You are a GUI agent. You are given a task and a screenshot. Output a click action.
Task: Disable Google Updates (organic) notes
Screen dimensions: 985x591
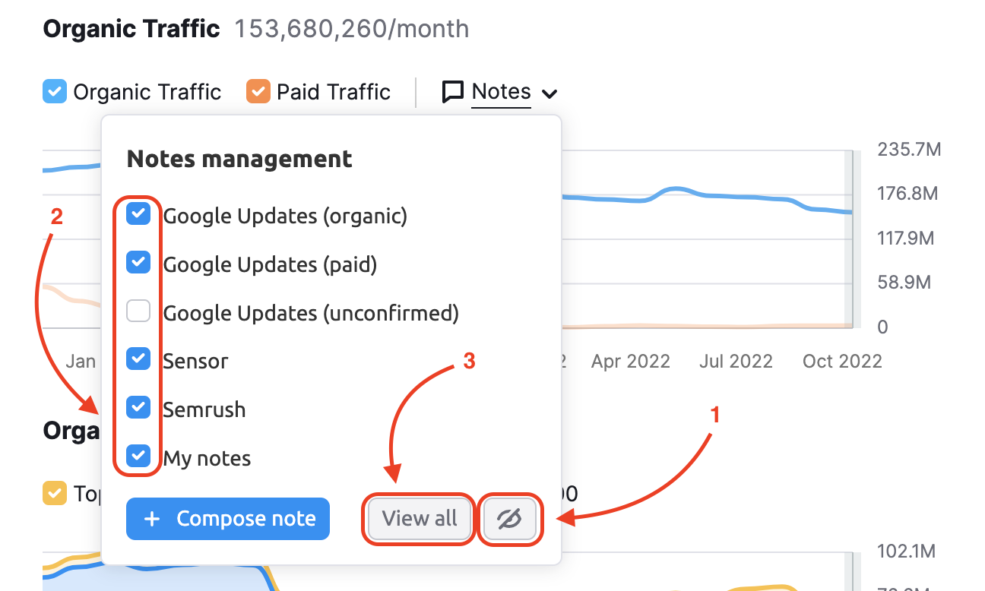pos(138,215)
